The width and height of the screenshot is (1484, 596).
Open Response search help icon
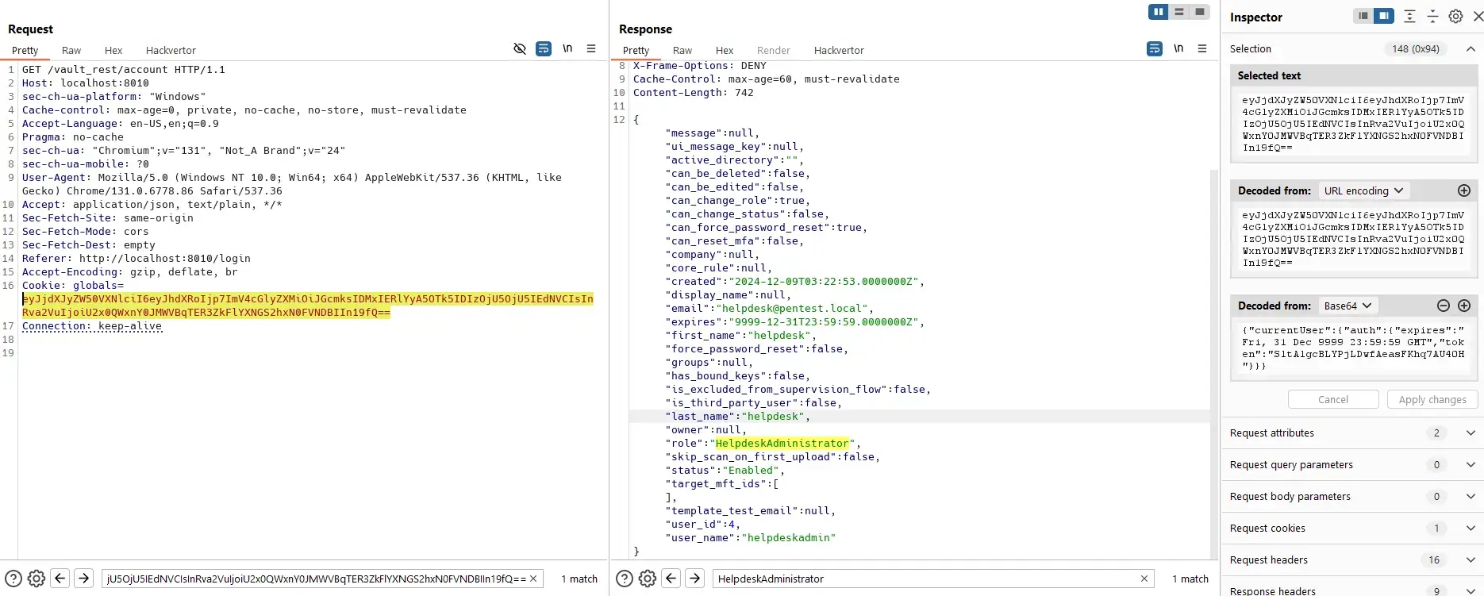coord(625,579)
